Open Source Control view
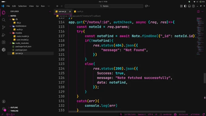The image size is (206, 116). click(4, 27)
